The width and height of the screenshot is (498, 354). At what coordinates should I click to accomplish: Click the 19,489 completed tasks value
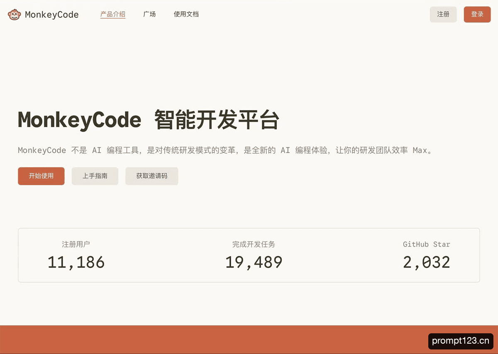(x=254, y=262)
